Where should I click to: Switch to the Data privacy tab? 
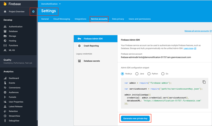[118, 19]
